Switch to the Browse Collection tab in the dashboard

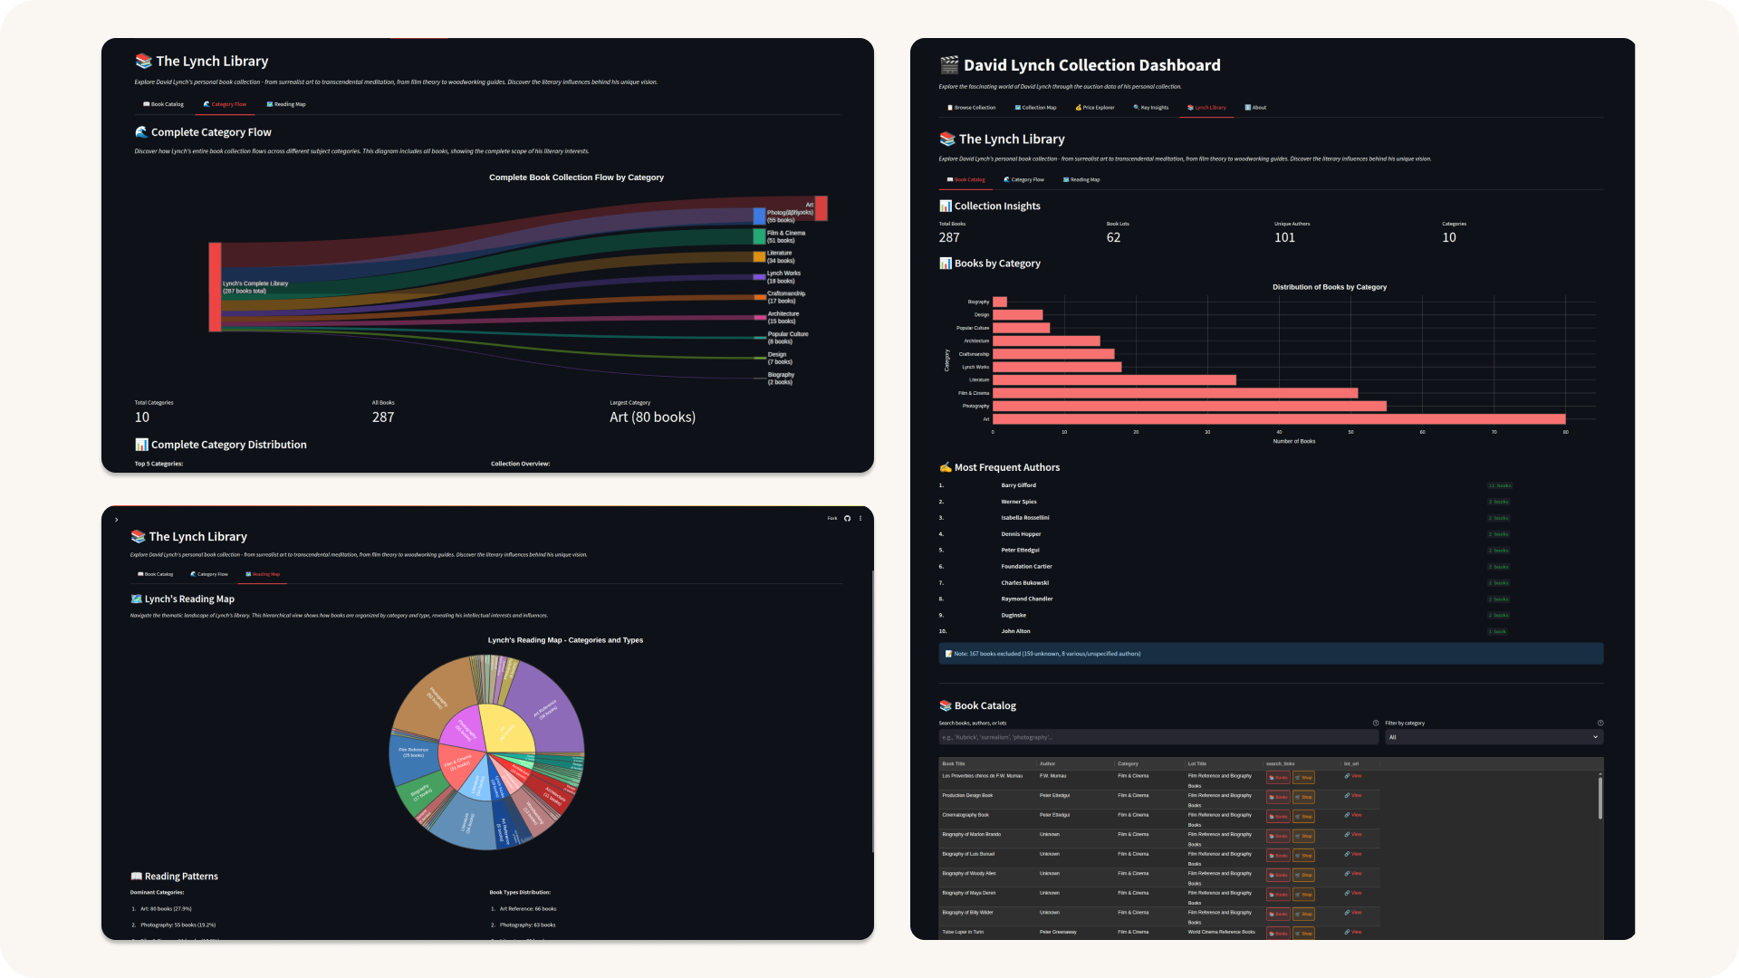click(971, 108)
